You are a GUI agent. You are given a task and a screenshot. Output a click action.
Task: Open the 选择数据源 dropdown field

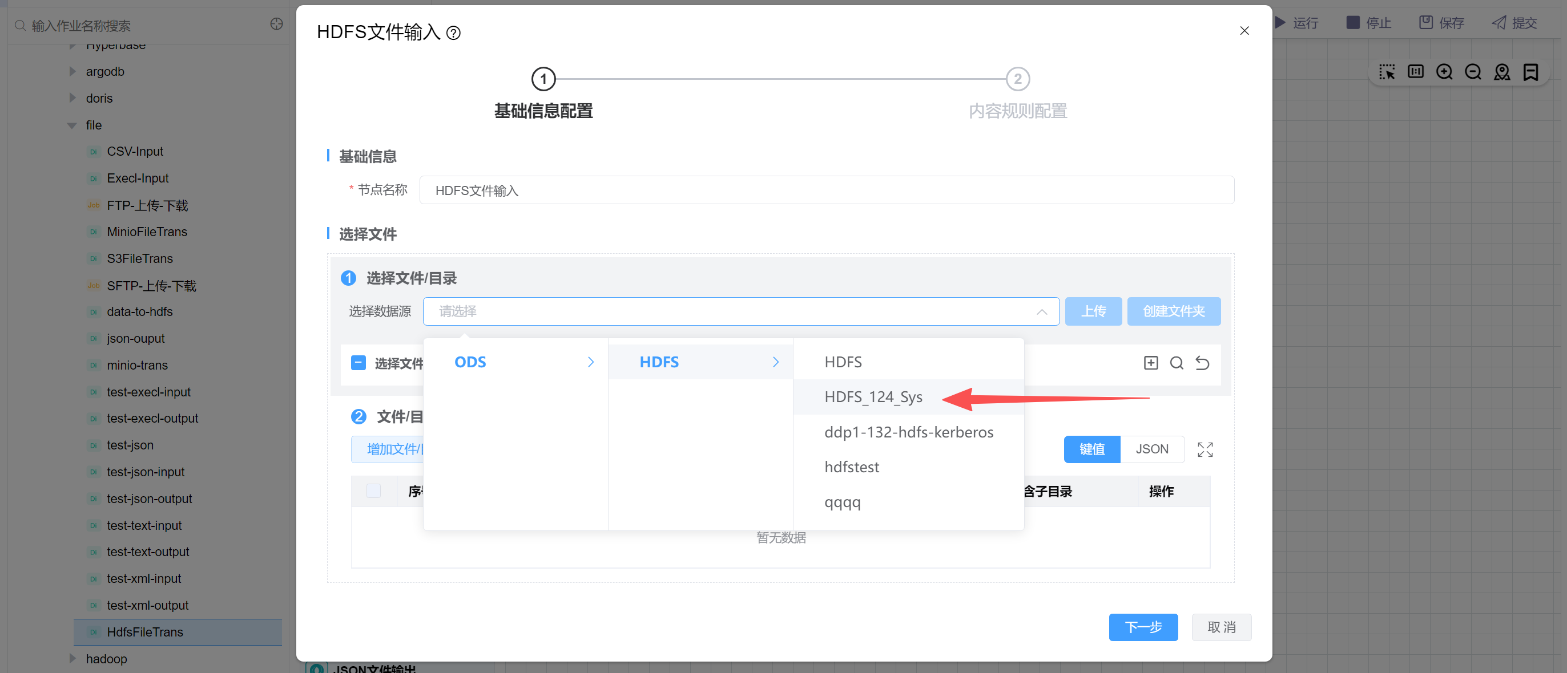pyautogui.click(x=740, y=311)
